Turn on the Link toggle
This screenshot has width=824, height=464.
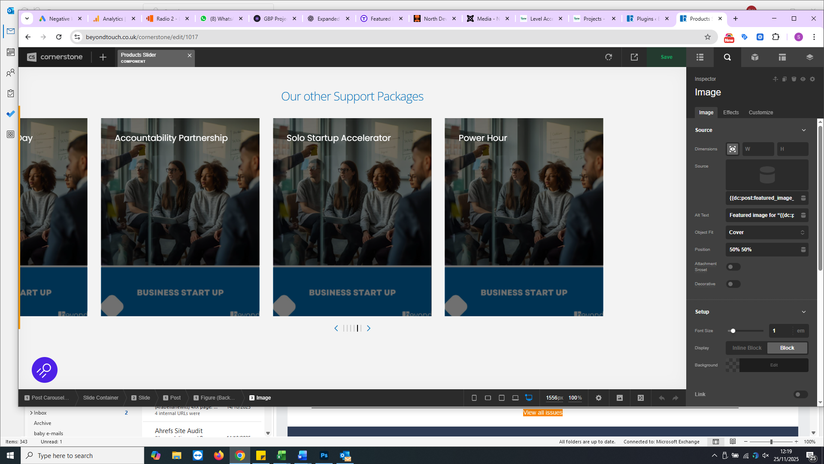coord(800,394)
